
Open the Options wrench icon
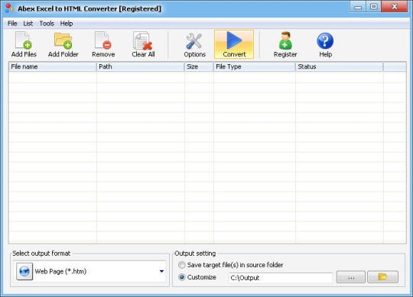coord(194,45)
